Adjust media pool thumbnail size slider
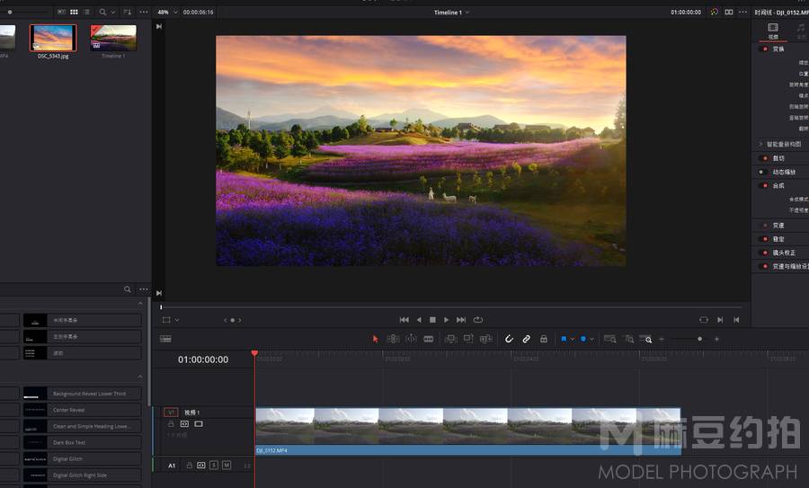The width and height of the screenshot is (809, 488). tap(9, 12)
